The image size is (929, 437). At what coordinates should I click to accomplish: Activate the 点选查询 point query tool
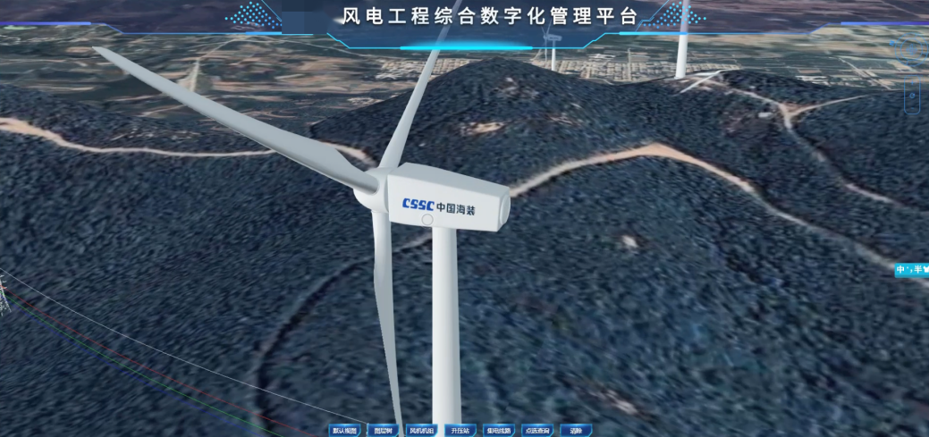coord(537,431)
